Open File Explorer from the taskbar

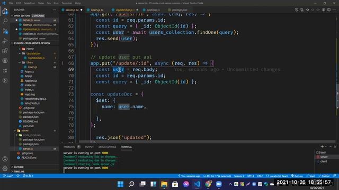pos(164,184)
